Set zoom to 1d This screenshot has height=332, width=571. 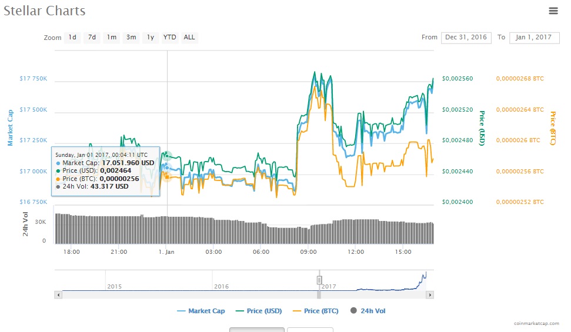[x=72, y=37]
